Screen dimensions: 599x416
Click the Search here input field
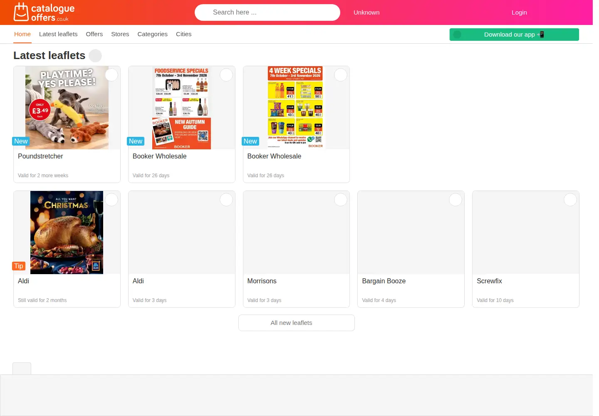pyautogui.click(x=267, y=12)
